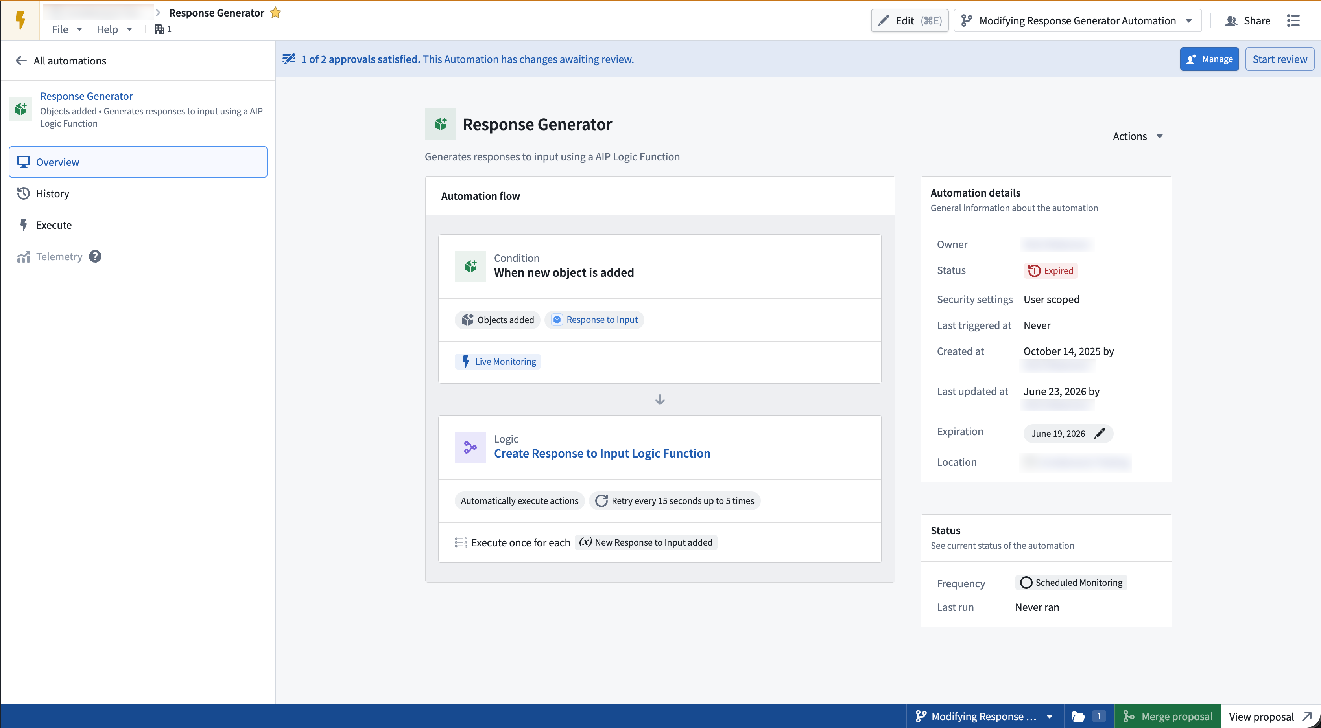The height and width of the screenshot is (728, 1321).
Task: Click the building icon with number 1
Action: 162,29
